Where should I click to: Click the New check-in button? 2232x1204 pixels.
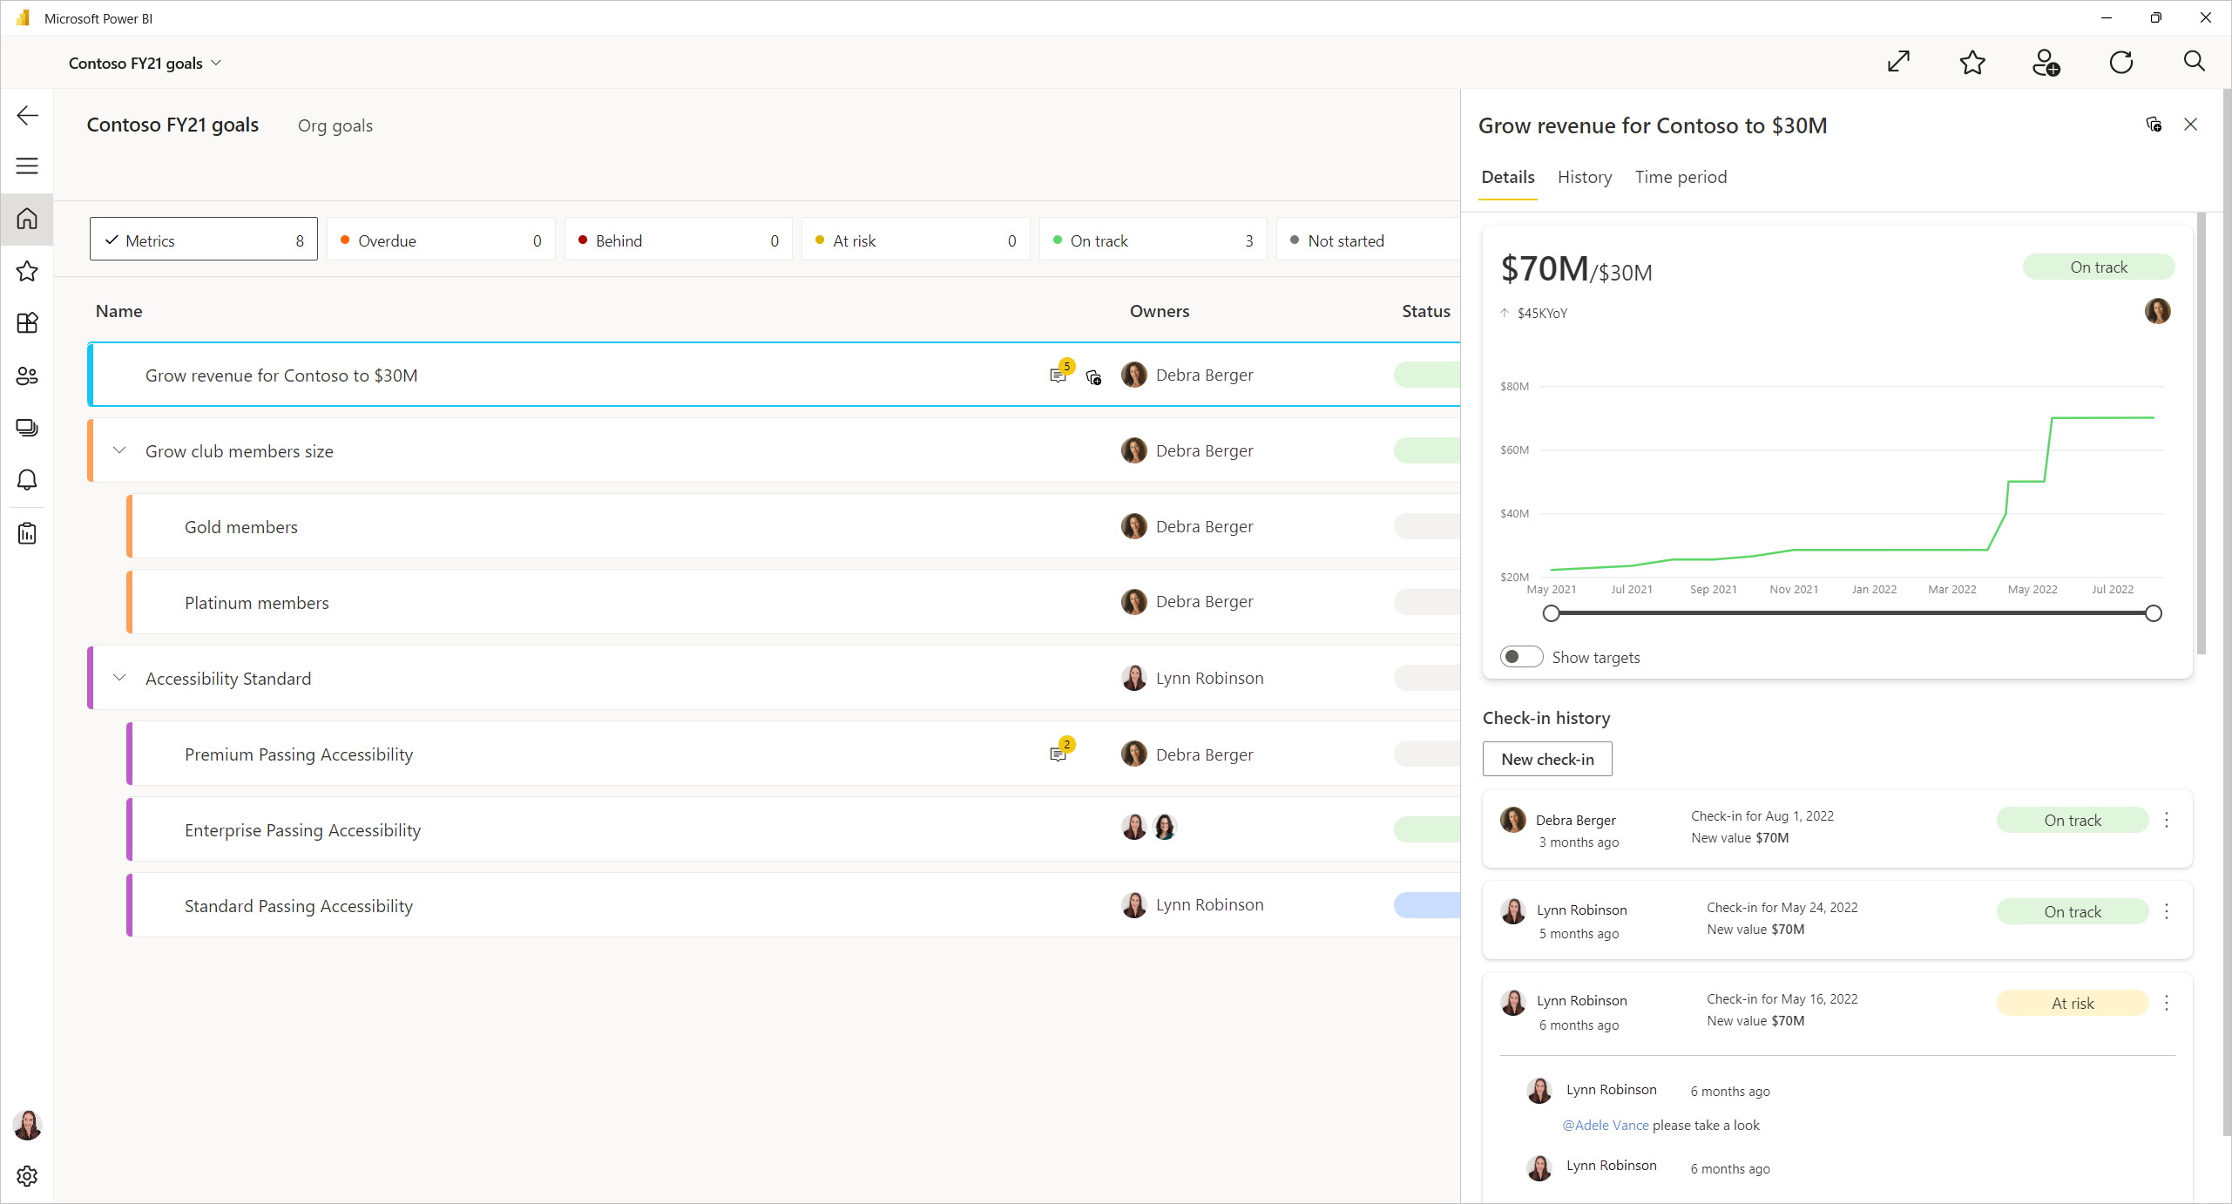click(x=1547, y=758)
